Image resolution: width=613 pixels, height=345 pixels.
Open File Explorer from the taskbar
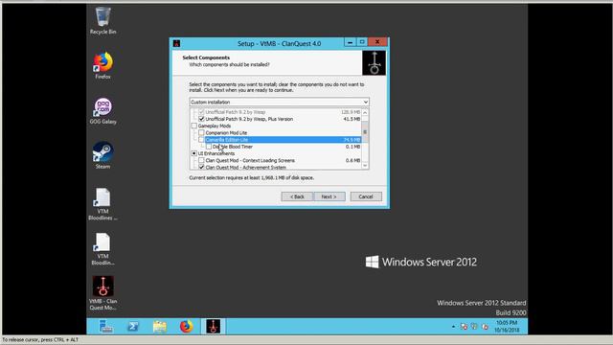coord(160,326)
